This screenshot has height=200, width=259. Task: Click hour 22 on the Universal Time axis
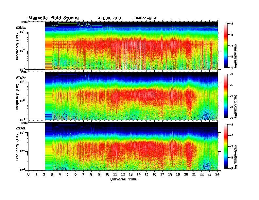[x=202, y=175]
